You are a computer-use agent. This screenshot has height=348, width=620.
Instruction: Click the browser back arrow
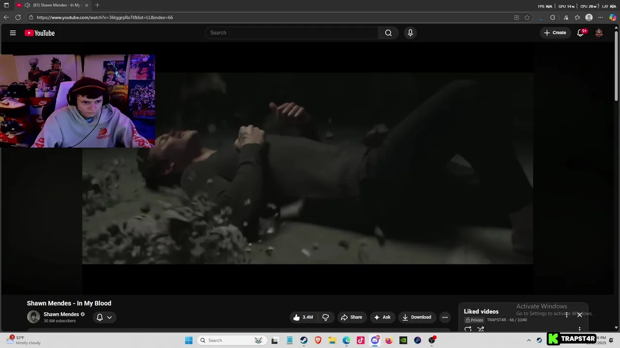click(6, 17)
